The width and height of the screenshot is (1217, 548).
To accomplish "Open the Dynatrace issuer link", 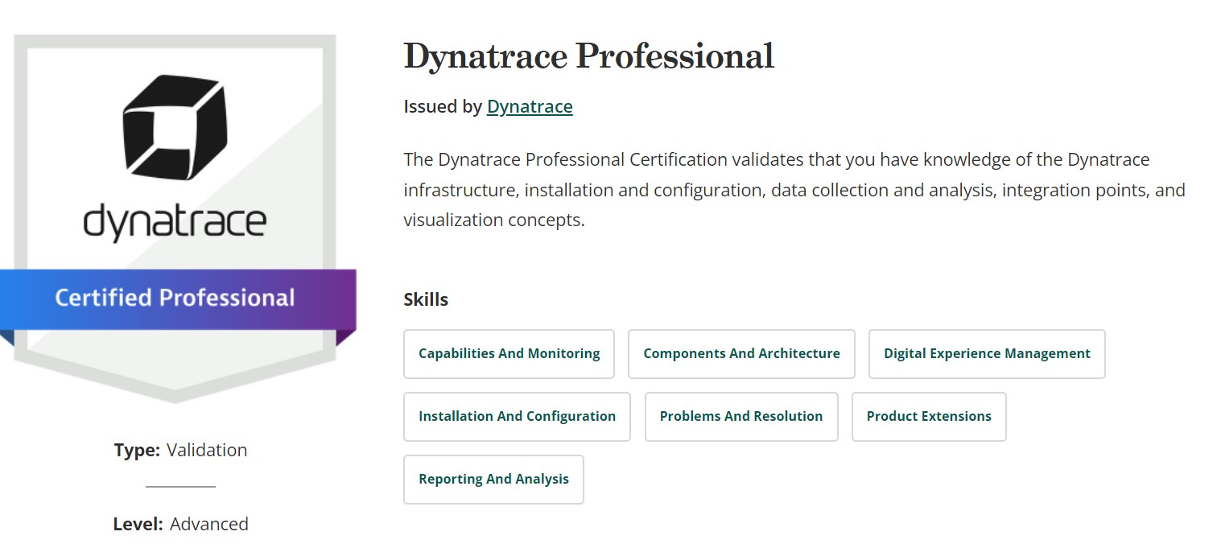I will 530,107.
